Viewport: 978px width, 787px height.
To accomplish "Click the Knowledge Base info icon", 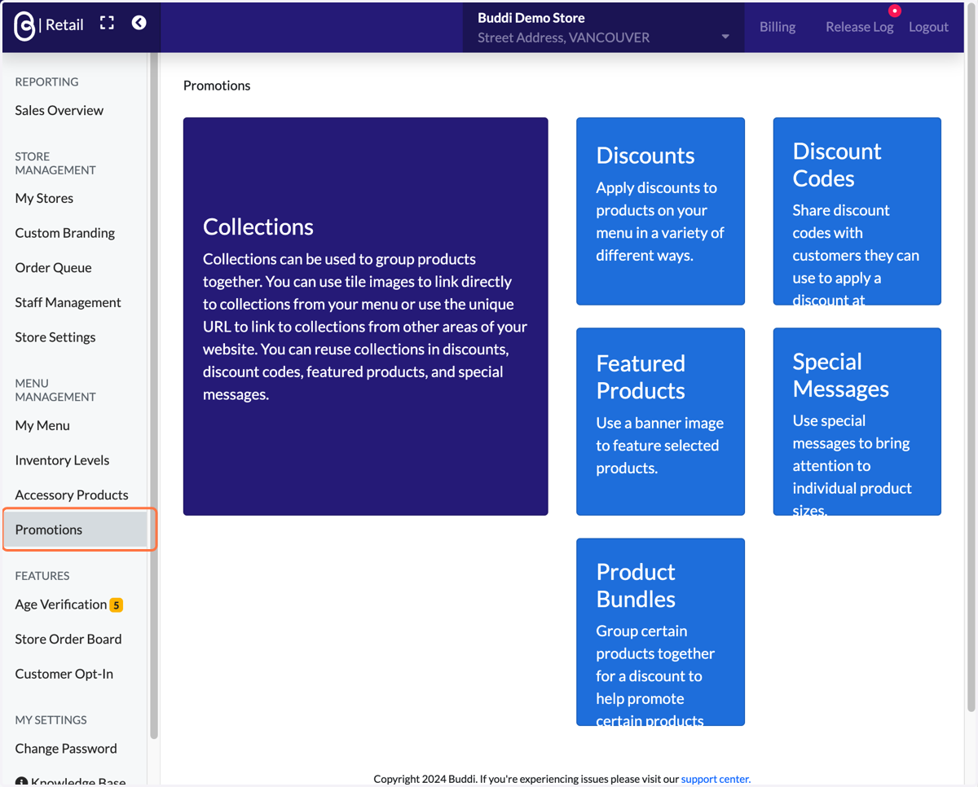I will tap(21, 782).
